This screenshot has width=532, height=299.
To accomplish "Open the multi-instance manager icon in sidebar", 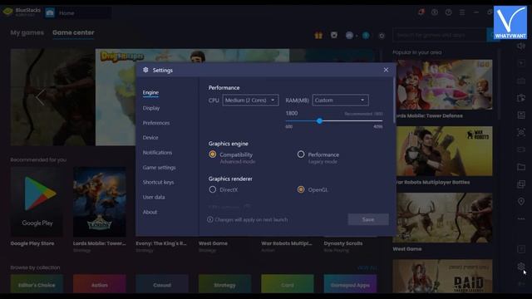I will click(x=521, y=184).
